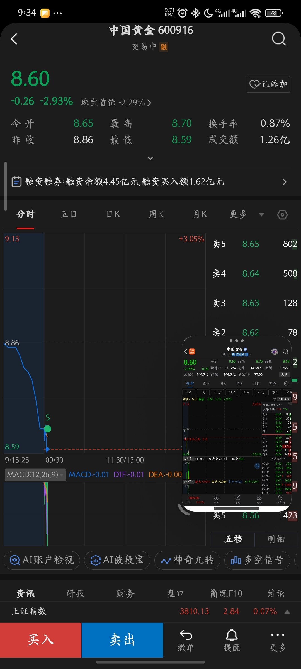Open the 研报 section tab
Viewport: 301px width, 669px height.
(75, 593)
